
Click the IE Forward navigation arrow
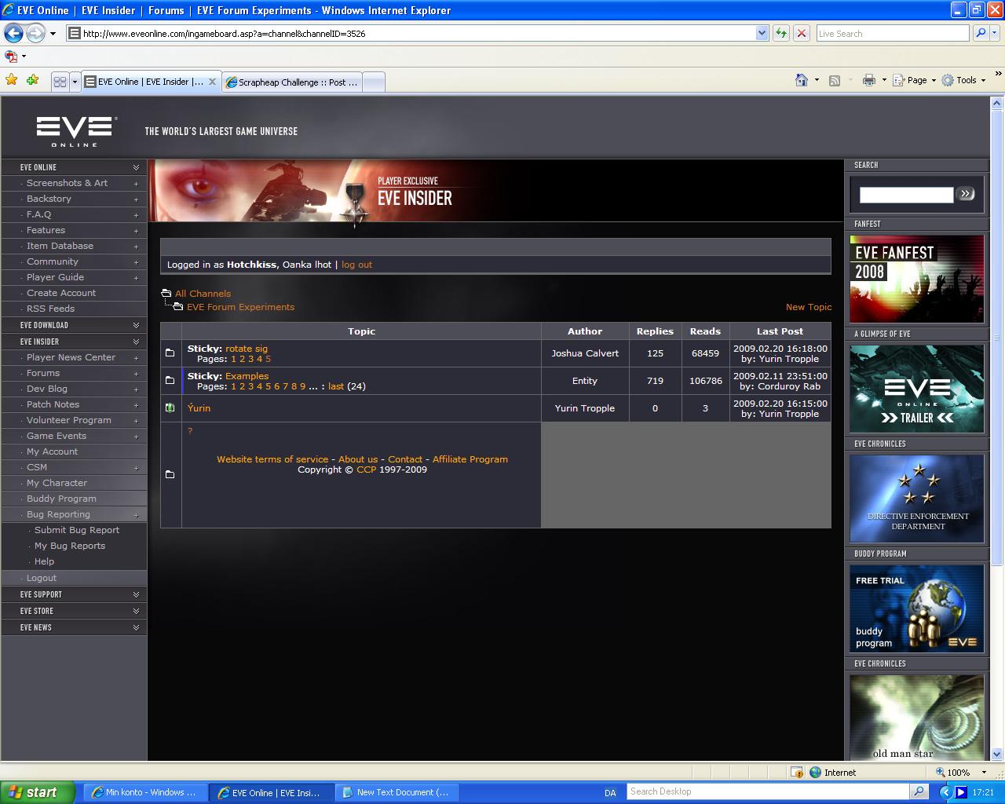tap(35, 33)
